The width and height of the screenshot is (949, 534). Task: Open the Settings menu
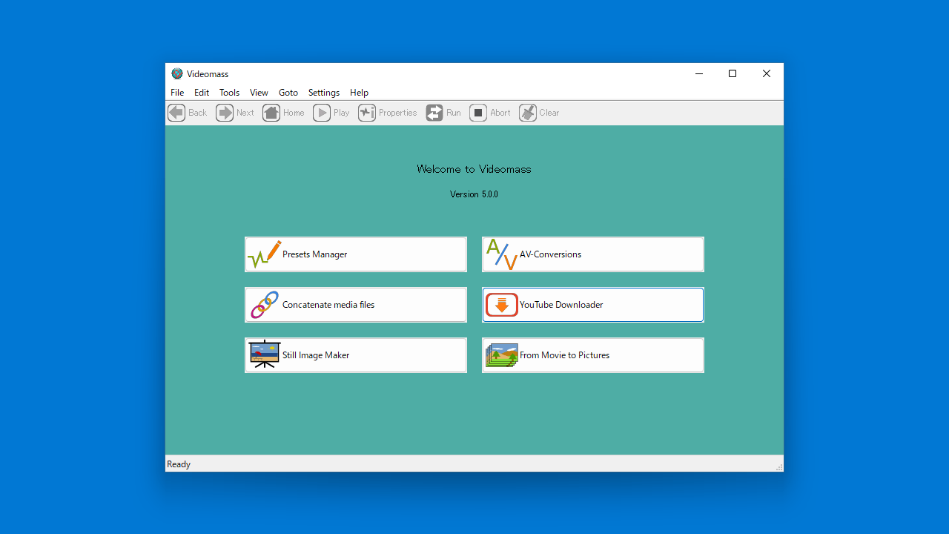click(324, 93)
